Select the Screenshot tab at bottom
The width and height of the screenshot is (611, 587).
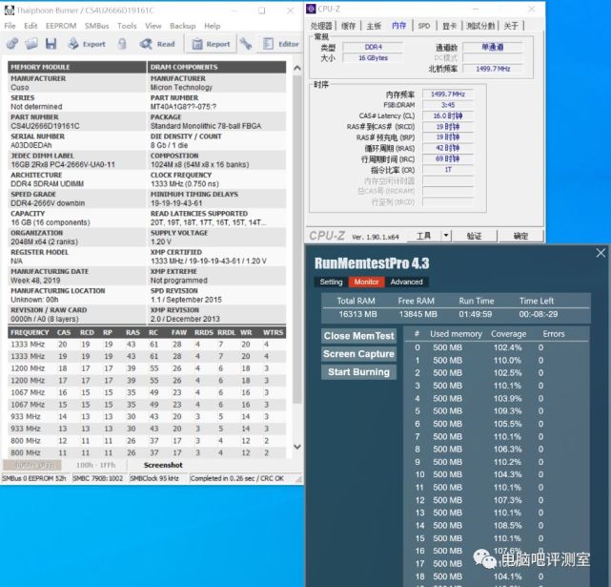point(163,465)
